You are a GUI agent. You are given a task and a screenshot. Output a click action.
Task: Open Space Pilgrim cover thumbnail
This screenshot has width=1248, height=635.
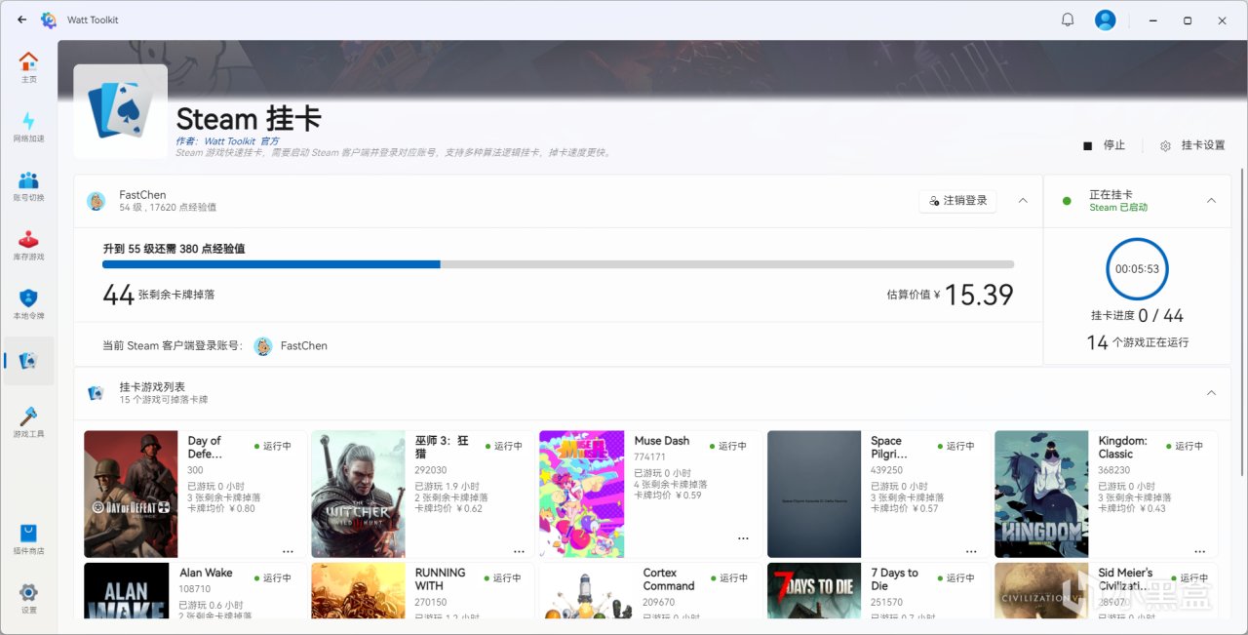(x=814, y=495)
